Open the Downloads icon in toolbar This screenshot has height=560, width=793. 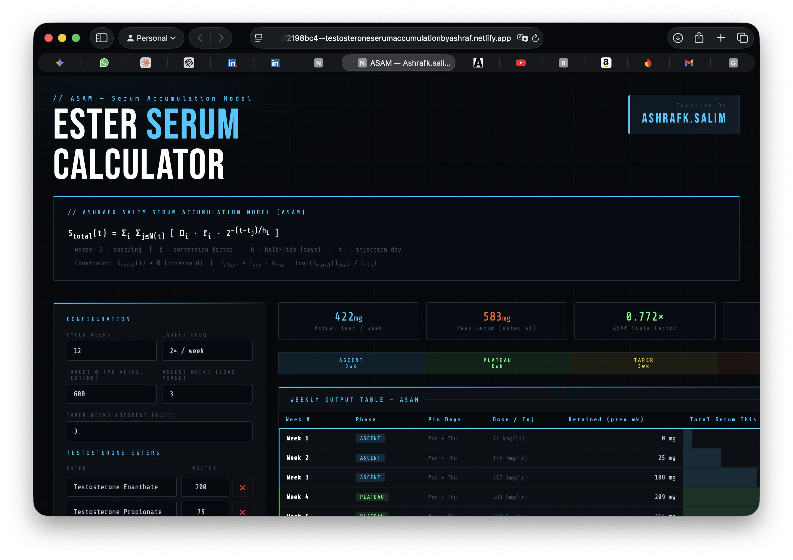click(678, 38)
